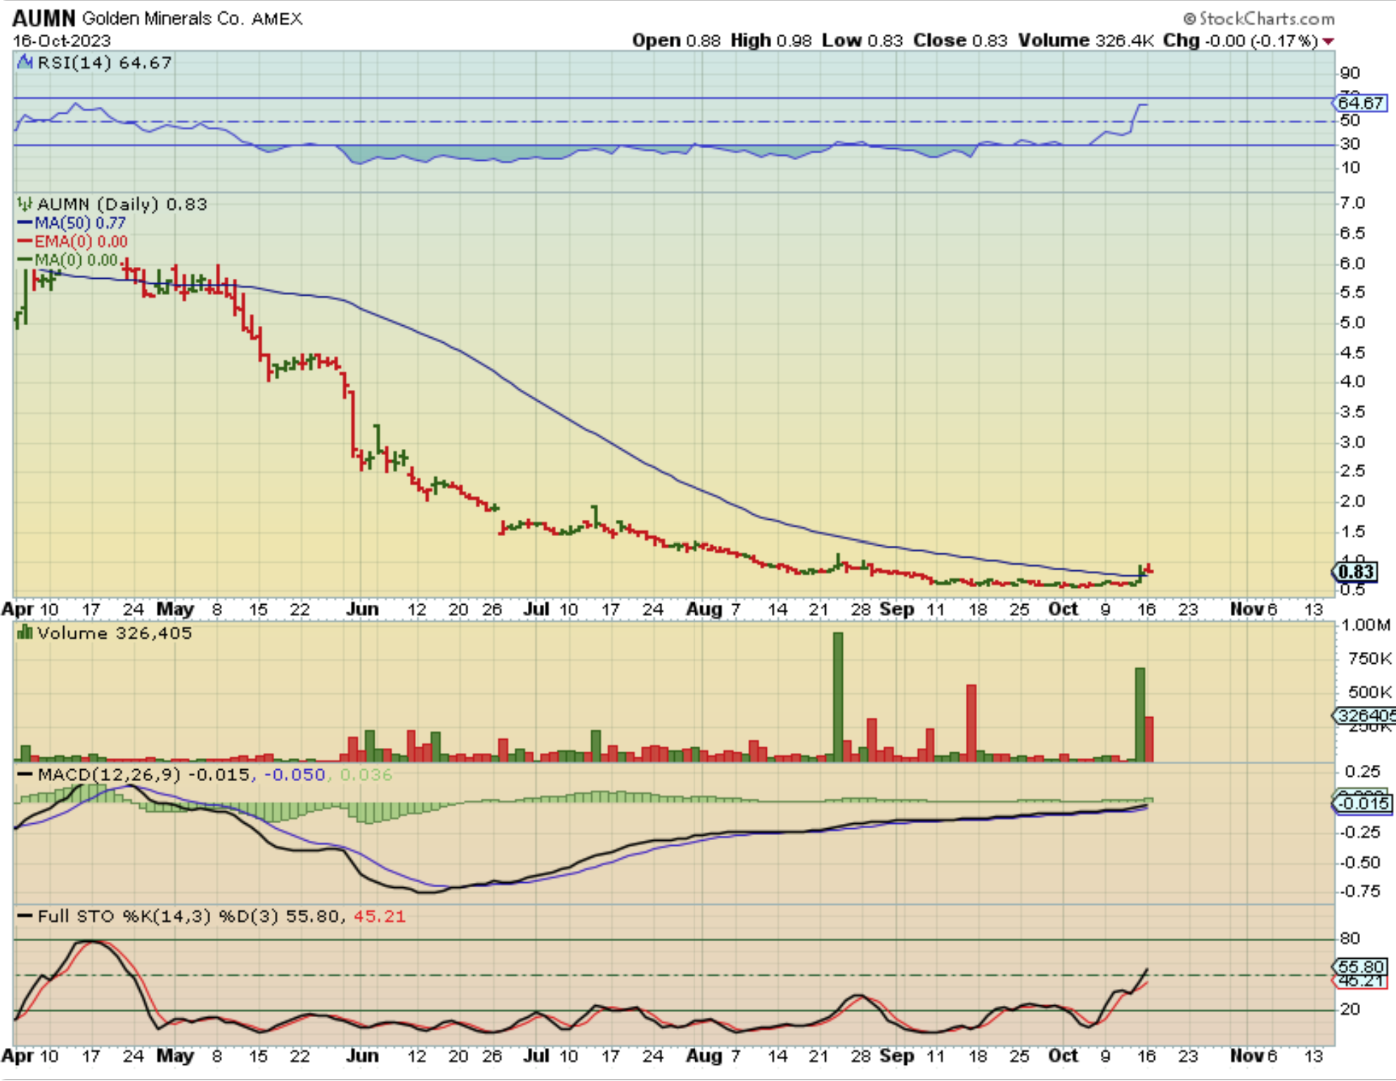This screenshot has height=1081, width=1396.
Task: Click the blue MA(50) legend swatch
Action: click(x=25, y=223)
